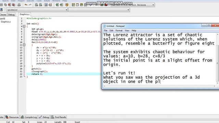Collapse the for-loop fold at line 11
The width and height of the screenshot is (219, 123).
(24, 45)
